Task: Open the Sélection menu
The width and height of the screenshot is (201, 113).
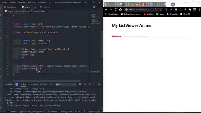Action: 22,2
